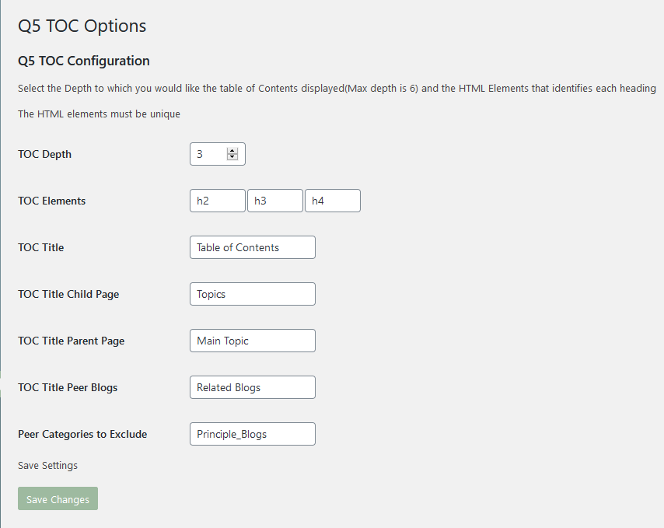This screenshot has width=664, height=528.
Task: Click the Principle_Blogs exclude categories field
Action: pos(253,434)
